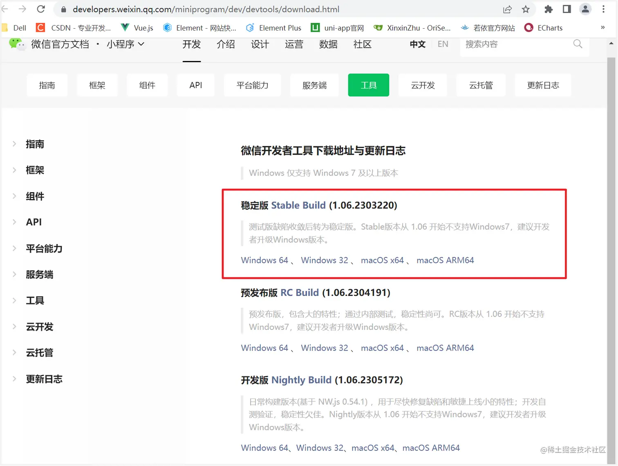This screenshot has width=618, height=466.
Task: Open the 组件 tab button
Action: (x=147, y=85)
